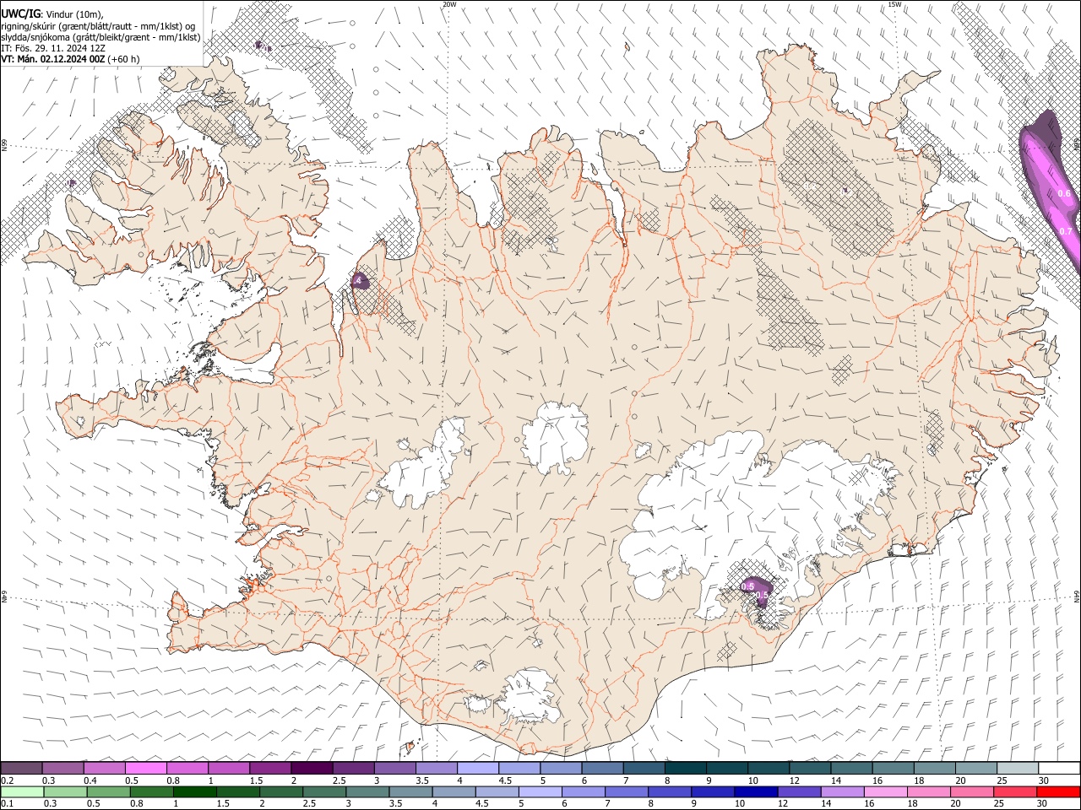Click the '25' label in the lower legend row
This screenshot has width=1081, height=810.
[999, 803]
